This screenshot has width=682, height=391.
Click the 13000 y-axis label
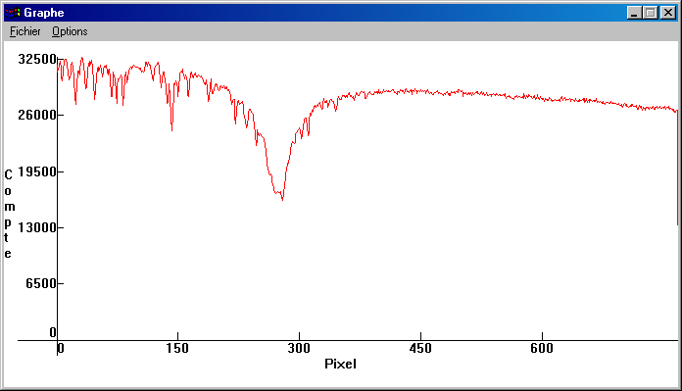(37, 227)
